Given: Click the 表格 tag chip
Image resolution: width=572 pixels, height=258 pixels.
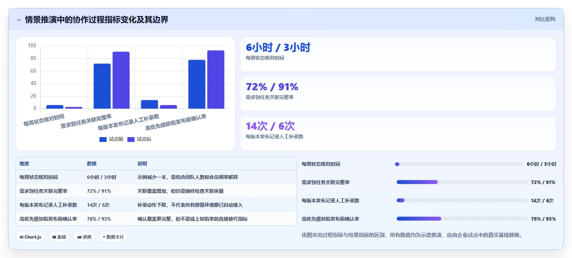Looking at the screenshot, I should (x=59, y=237).
